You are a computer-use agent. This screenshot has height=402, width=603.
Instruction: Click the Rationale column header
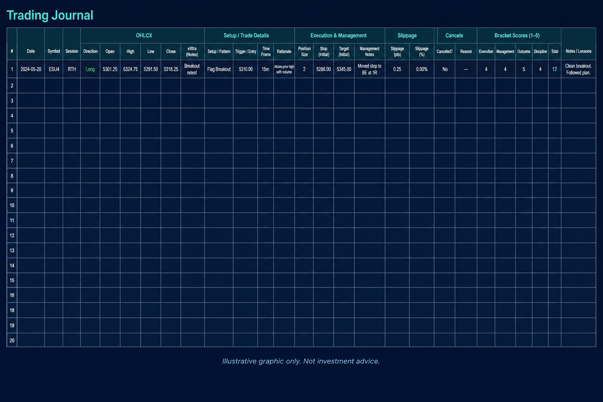click(284, 51)
